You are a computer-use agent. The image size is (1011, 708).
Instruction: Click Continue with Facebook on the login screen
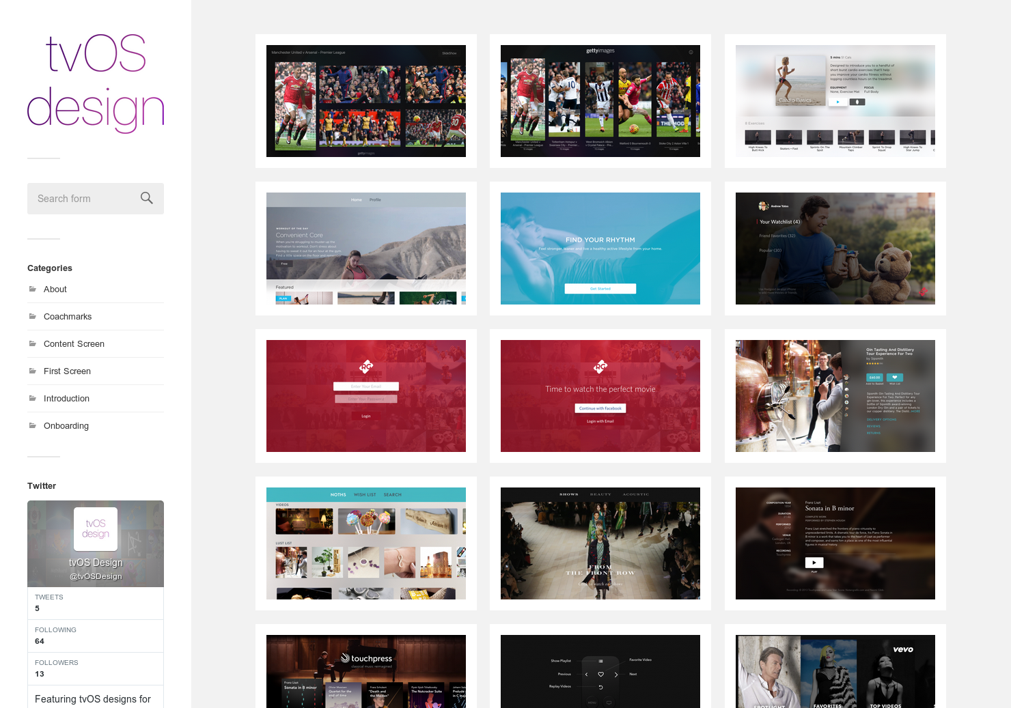coord(600,408)
